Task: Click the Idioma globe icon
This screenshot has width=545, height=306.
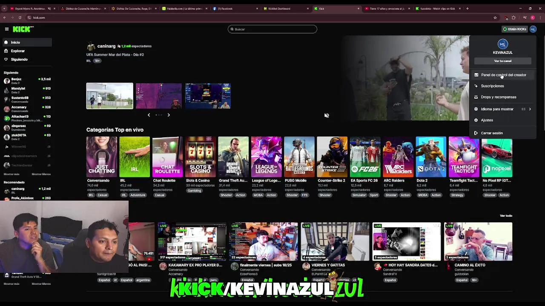Action: (x=476, y=109)
